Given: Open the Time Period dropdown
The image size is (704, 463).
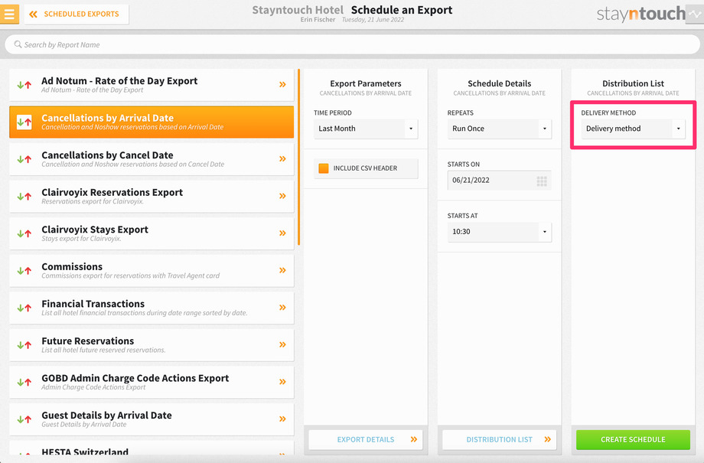Looking at the screenshot, I should click(366, 129).
